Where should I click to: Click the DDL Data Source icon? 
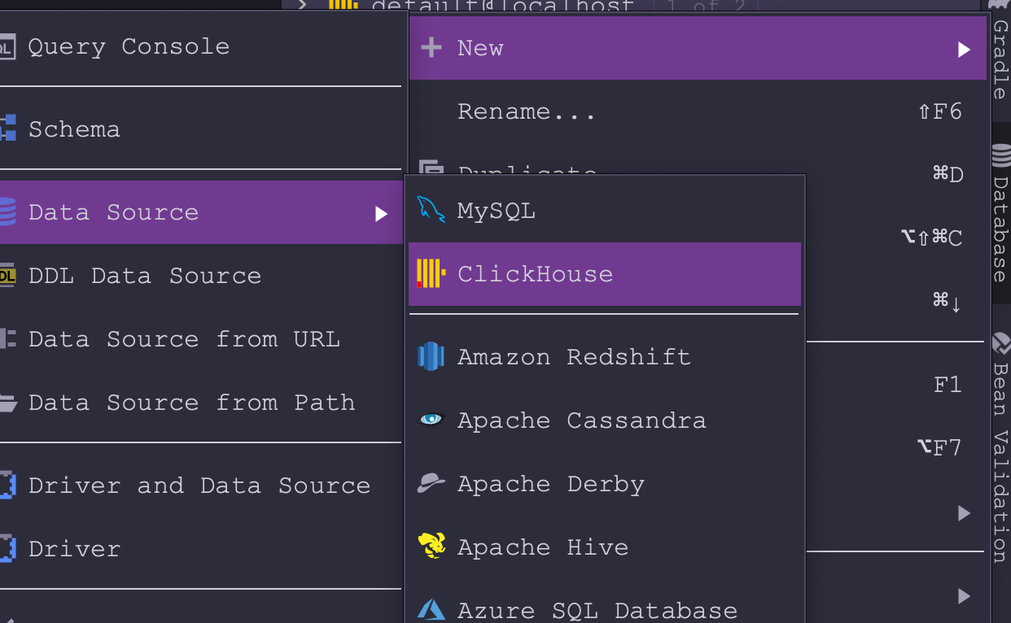click(x=7, y=276)
